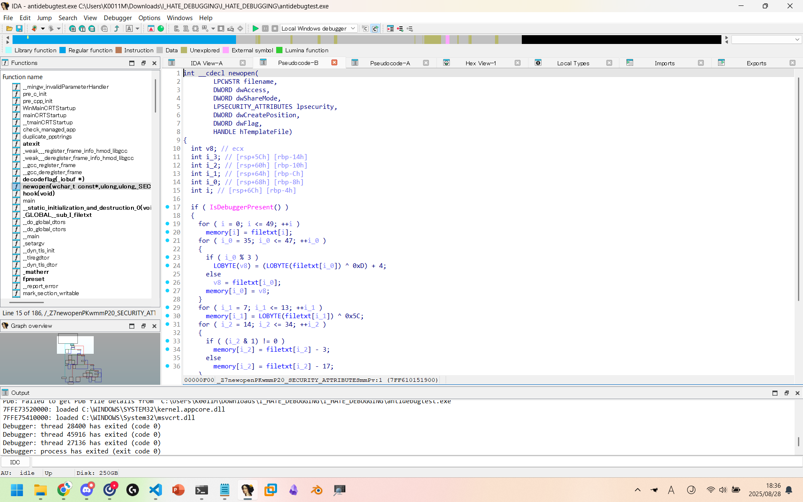Toggle breakpoint dot on line 30

(x=167, y=316)
